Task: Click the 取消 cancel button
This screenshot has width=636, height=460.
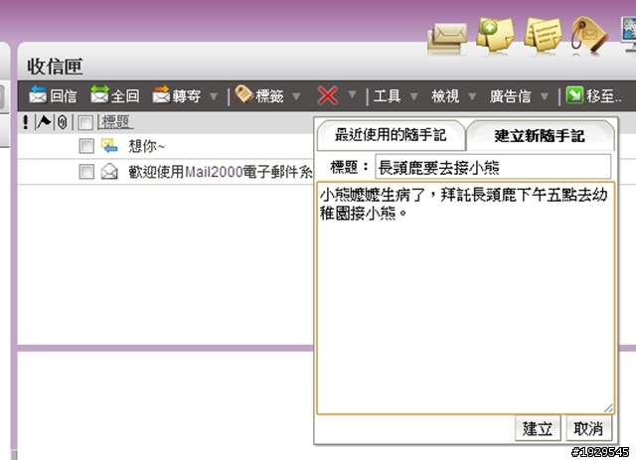Action: click(x=588, y=428)
